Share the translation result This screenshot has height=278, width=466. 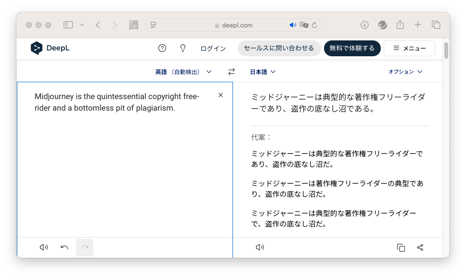tap(420, 247)
